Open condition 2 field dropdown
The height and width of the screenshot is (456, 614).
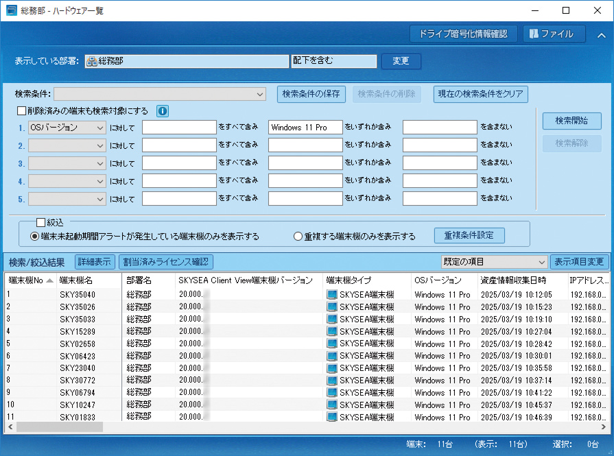click(67, 145)
